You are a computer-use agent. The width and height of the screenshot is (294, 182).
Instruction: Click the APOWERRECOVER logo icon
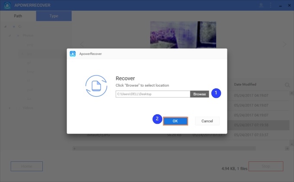coord(7,5)
